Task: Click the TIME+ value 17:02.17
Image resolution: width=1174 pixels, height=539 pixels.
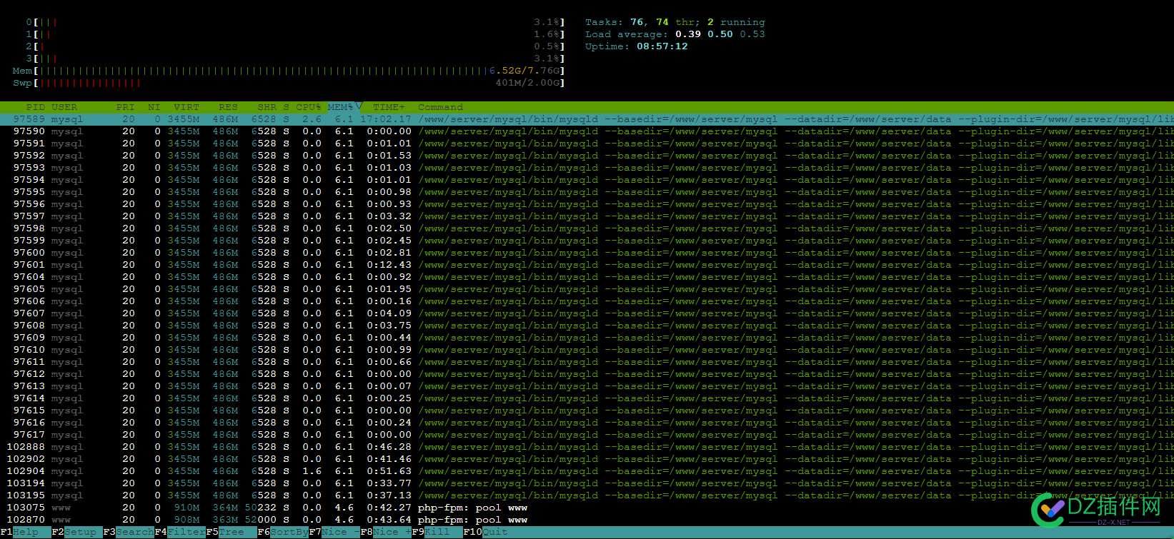Action: pyautogui.click(x=386, y=119)
